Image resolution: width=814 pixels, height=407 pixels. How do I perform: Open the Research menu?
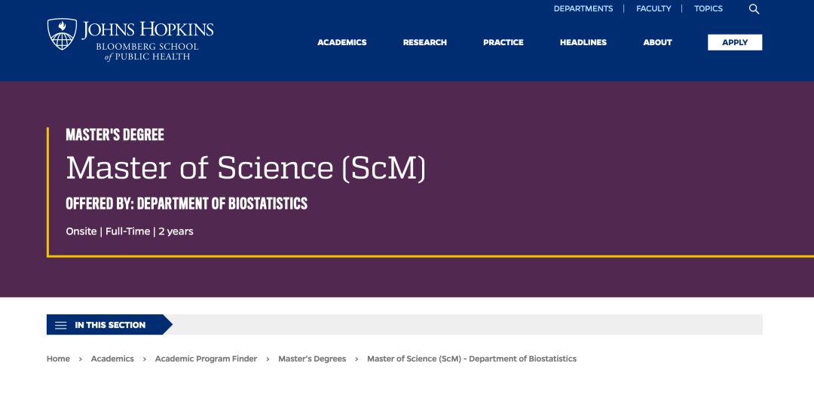424,42
